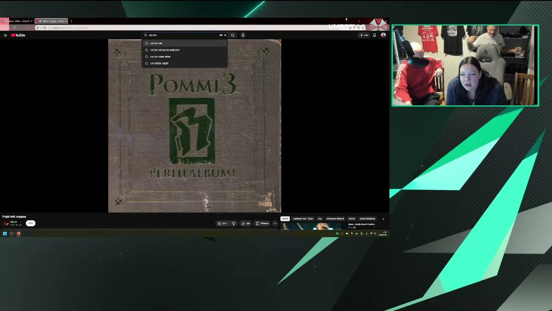Choose suggestion "syö juo nai nyt on perjantai"
The width and height of the screenshot is (552, 311).
[x=185, y=50]
